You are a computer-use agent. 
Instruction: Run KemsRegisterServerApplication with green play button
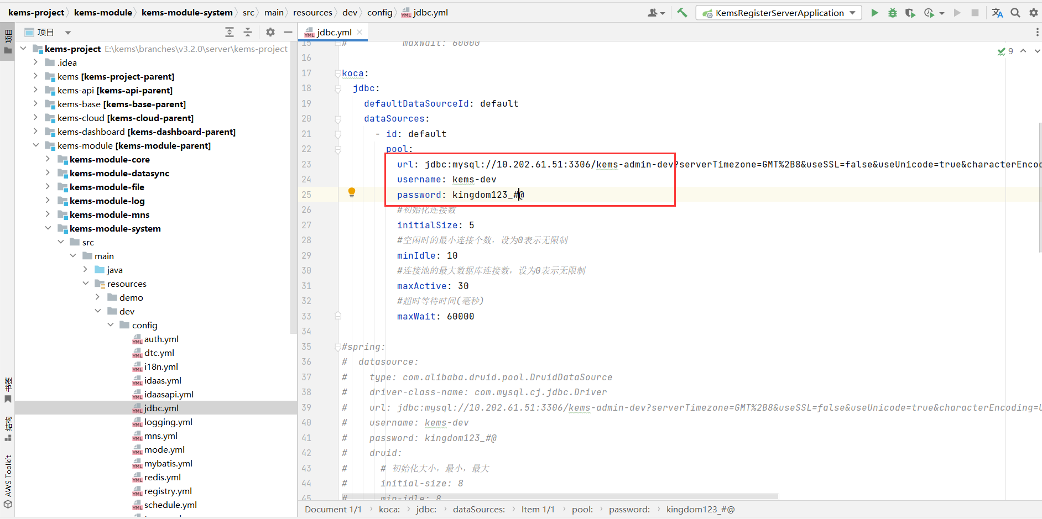[x=874, y=13]
